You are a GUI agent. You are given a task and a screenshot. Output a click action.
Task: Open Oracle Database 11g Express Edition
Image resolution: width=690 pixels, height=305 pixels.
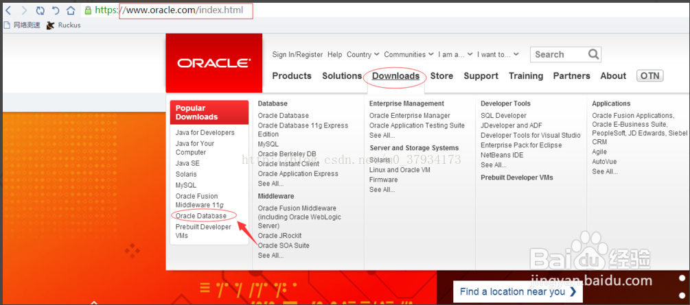pos(303,130)
